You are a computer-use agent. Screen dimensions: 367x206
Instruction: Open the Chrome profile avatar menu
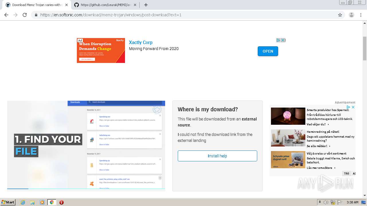351,15
